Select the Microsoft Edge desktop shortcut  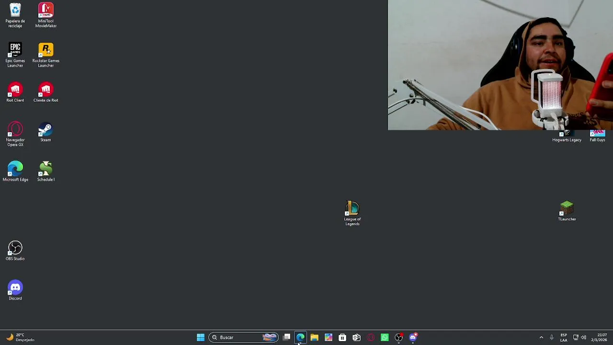pyautogui.click(x=15, y=172)
